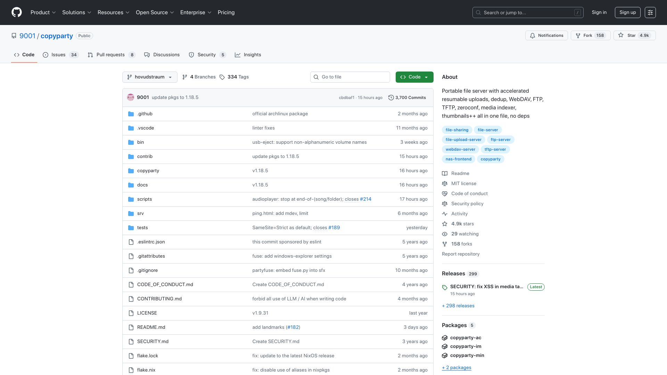Click the webdav-server topic tag
Screen dimensions: 667x375
(x=460, y=149)
